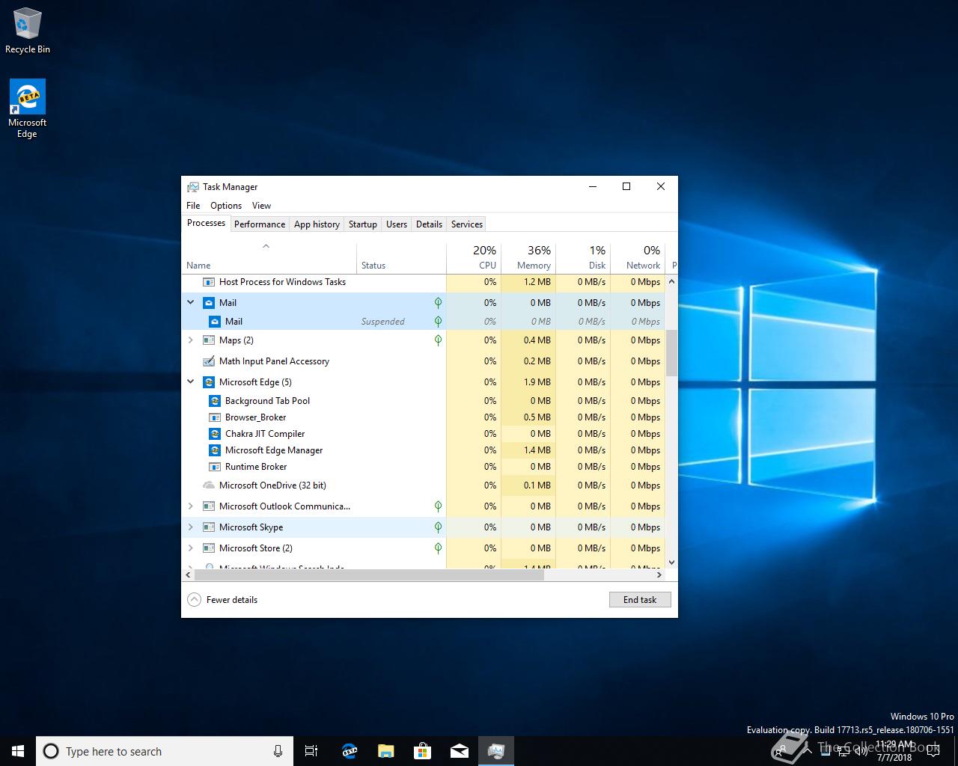Open the Microsoft Edge Beta desktop shortcut
Image resolution: width=958 pixels, height=766 pixels.
pos(27,109)
